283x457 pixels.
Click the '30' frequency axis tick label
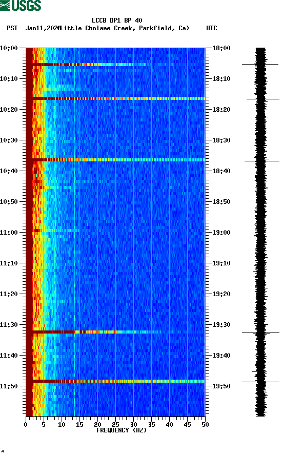click(x=133, y=425)
